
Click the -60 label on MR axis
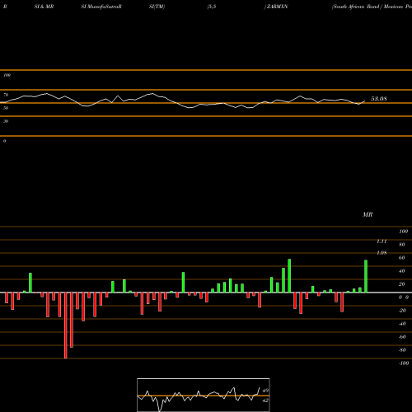pyautogui.click(x=402, y=337)
